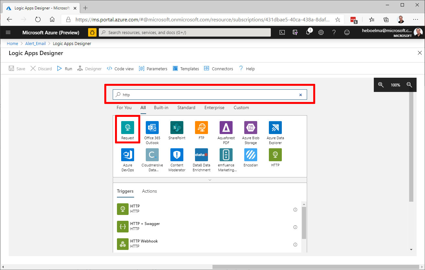Choose Azure Data Explorer connector
425x270 pixels.
pyautogui.click(x=275, y=128)
